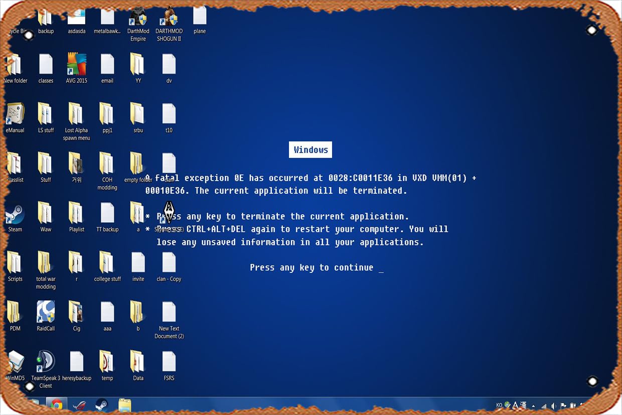Select the COH modding folder
Viewport: 622px width, 415px height.
(107, 172)
